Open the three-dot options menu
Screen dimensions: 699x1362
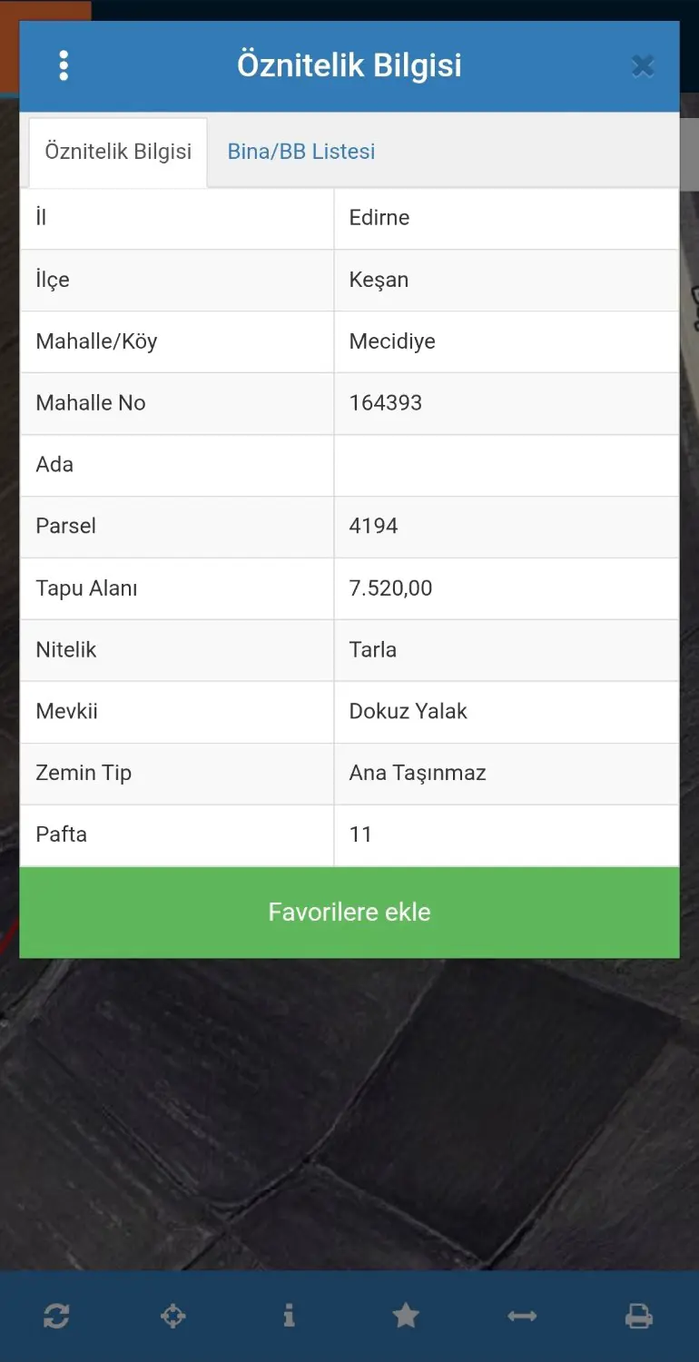[63, 65]
